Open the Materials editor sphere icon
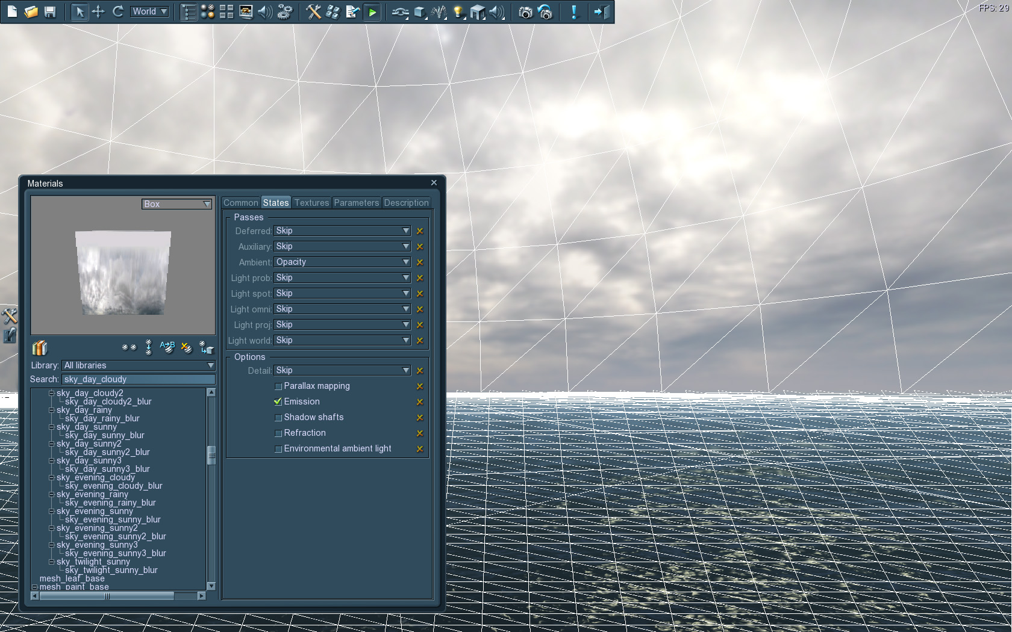 tap(208, 11)
